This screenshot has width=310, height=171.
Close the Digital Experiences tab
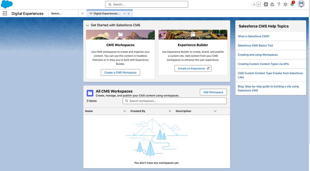coord(129,14)
